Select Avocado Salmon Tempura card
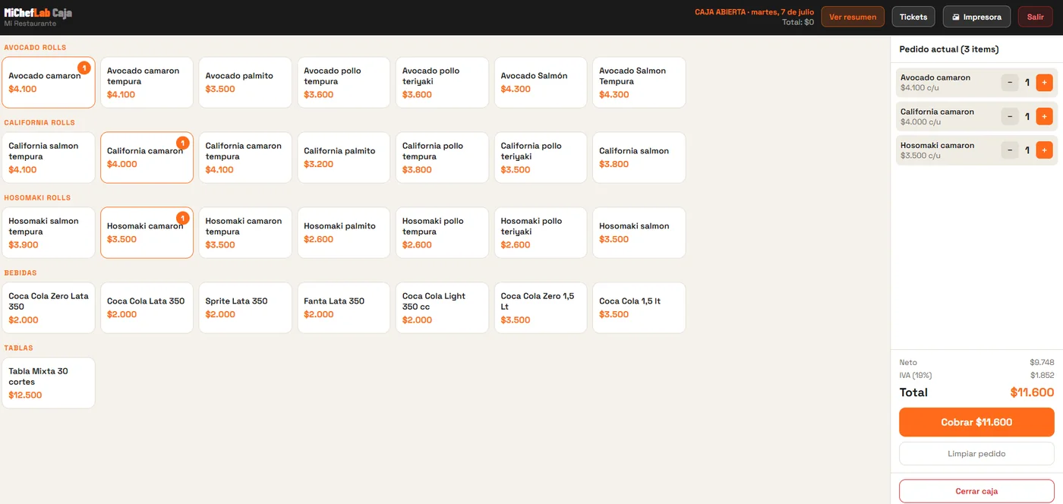Image resolution: width=1063 pixels, height=504 pixels. [639, 83]
